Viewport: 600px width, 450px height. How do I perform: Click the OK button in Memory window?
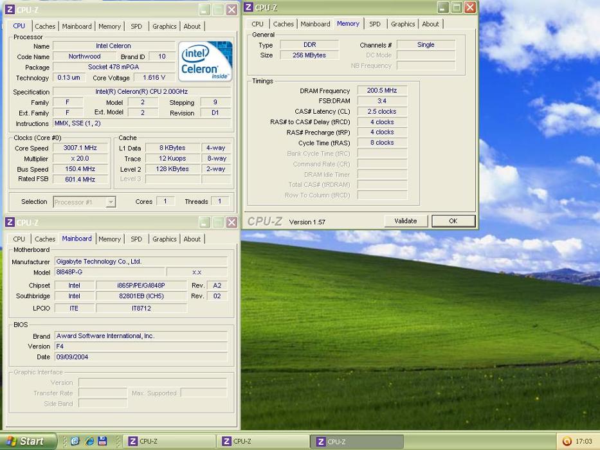tap(453, 221)
